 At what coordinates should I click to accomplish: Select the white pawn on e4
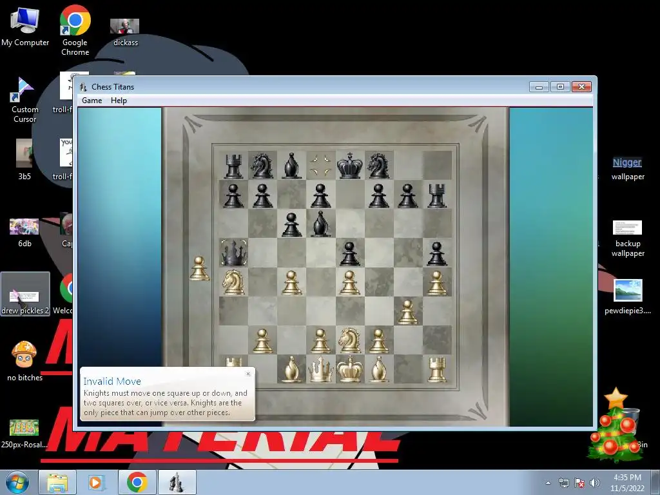[x=349, y=282]
